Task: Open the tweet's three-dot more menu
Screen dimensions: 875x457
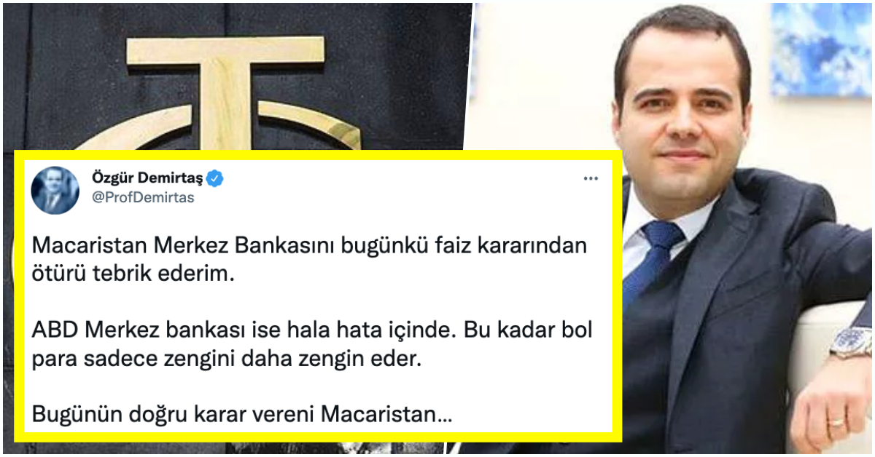Action: pos(591,178)
